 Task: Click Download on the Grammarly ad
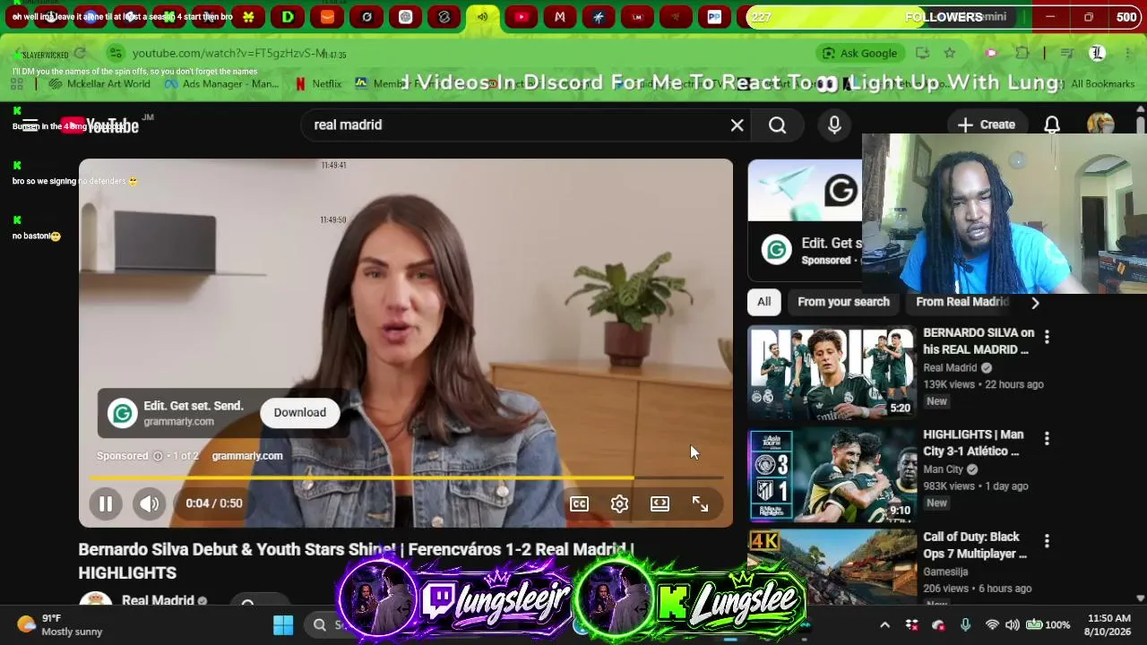[299, 412]
